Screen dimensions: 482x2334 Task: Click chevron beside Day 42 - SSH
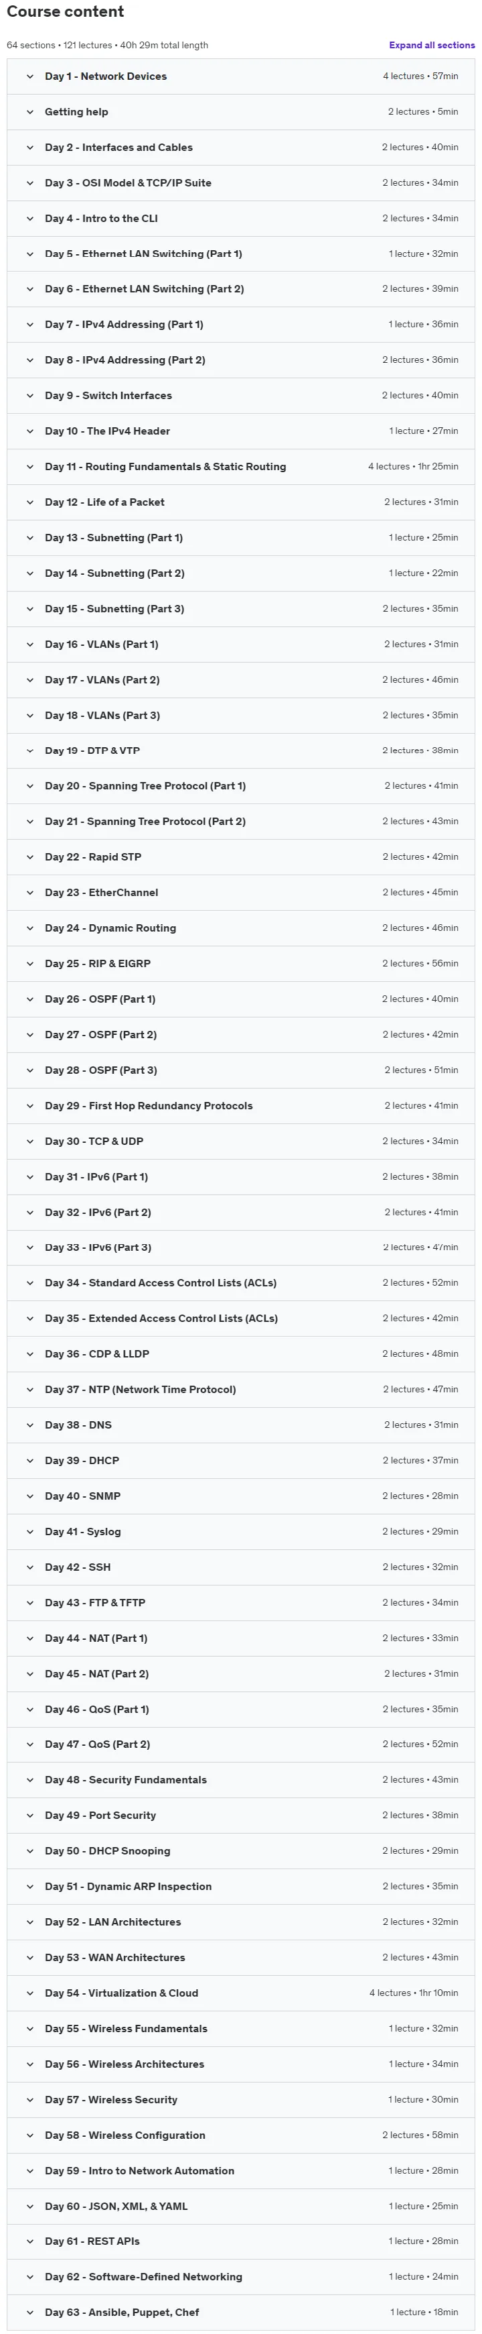pos(30,1567)
